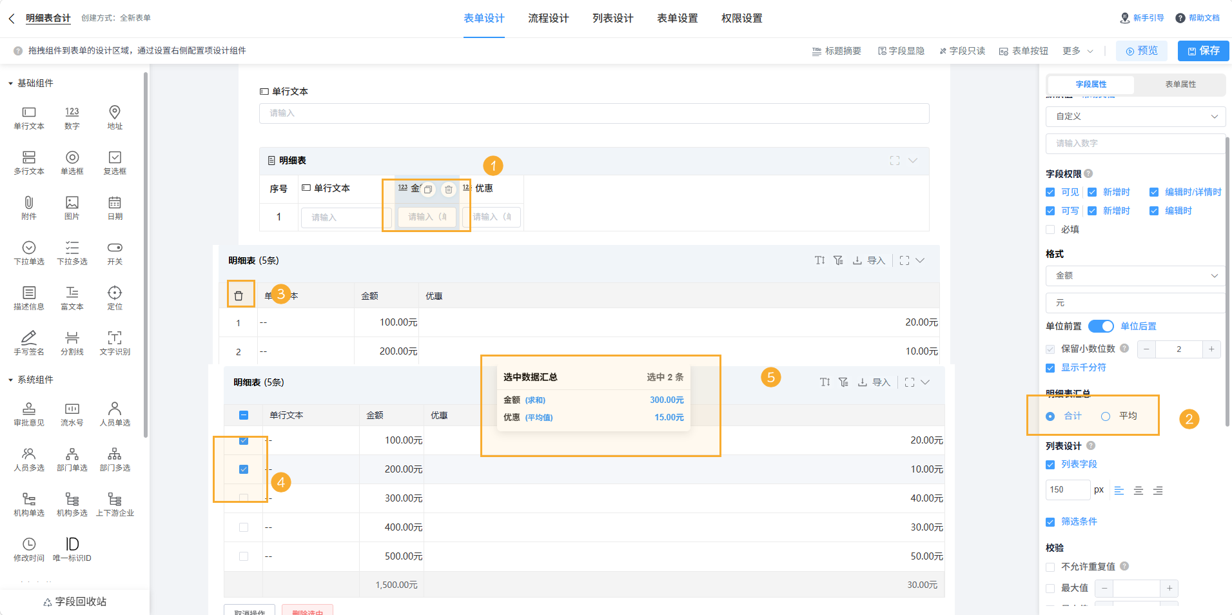Switch to the 列表设计 tab
Screen dimensions: 1232x615
pyautogui.click(x=613, y=19)
